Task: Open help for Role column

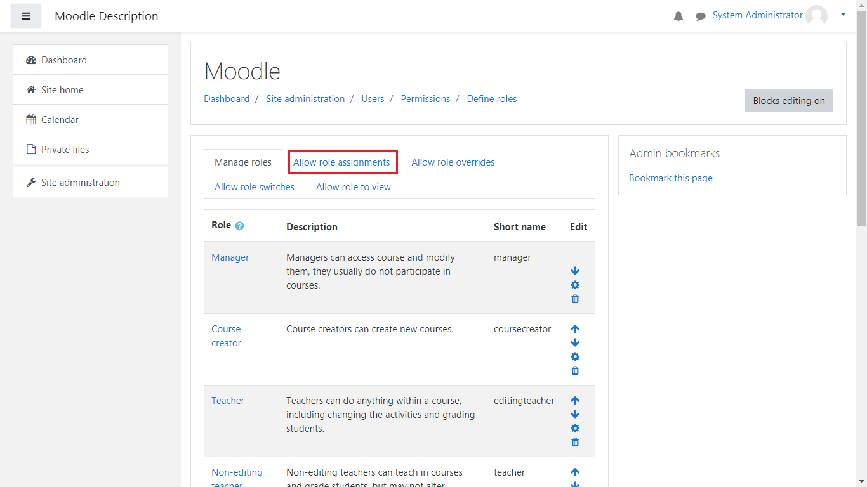Action: tap(239, 226)
